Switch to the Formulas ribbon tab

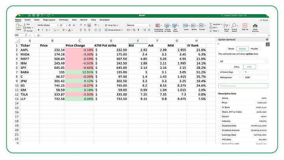[63, 20]
